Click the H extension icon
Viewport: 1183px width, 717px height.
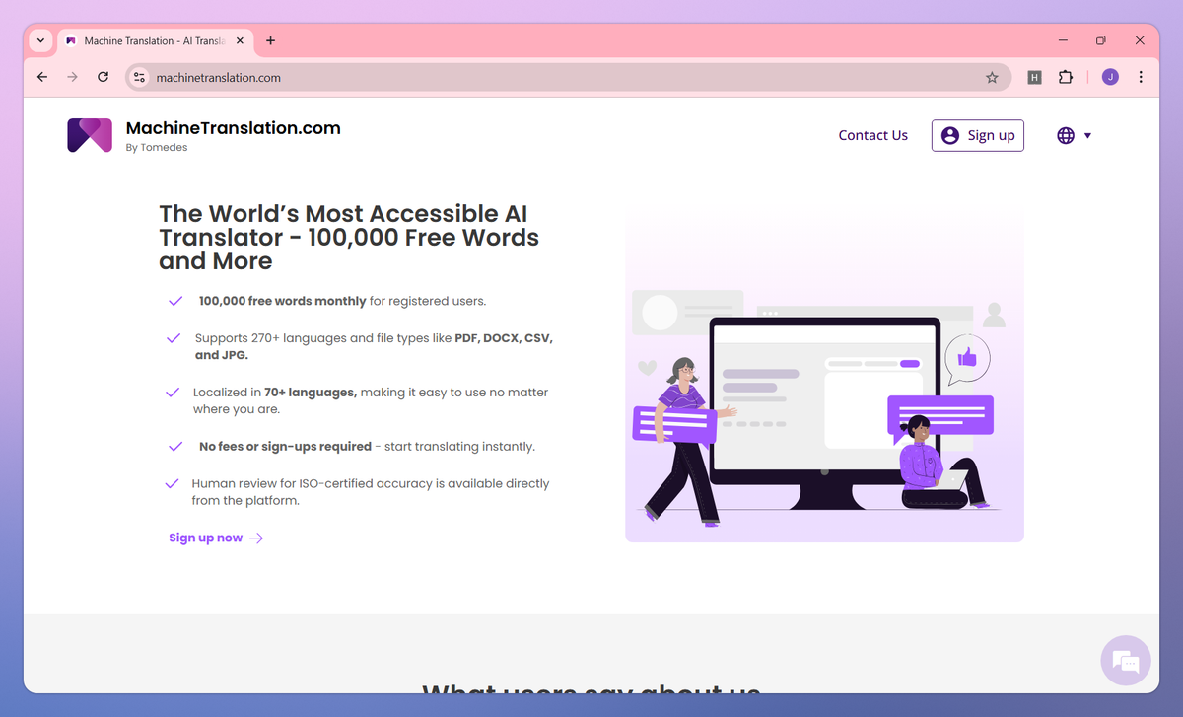1034,77
